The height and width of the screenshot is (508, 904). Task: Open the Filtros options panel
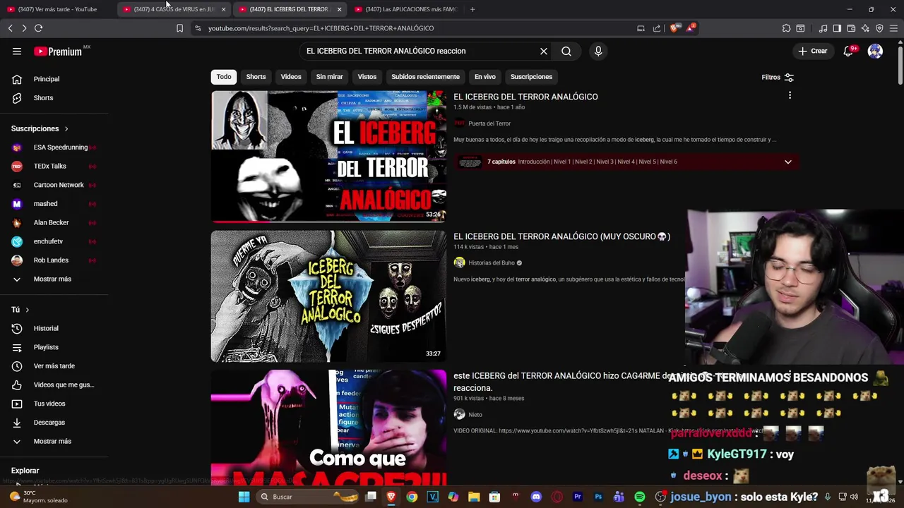[778, 78]
